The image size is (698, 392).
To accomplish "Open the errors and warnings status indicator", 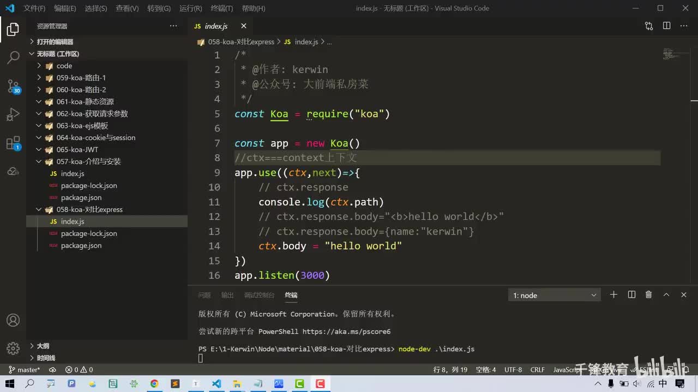I will [x=79, y=370].
